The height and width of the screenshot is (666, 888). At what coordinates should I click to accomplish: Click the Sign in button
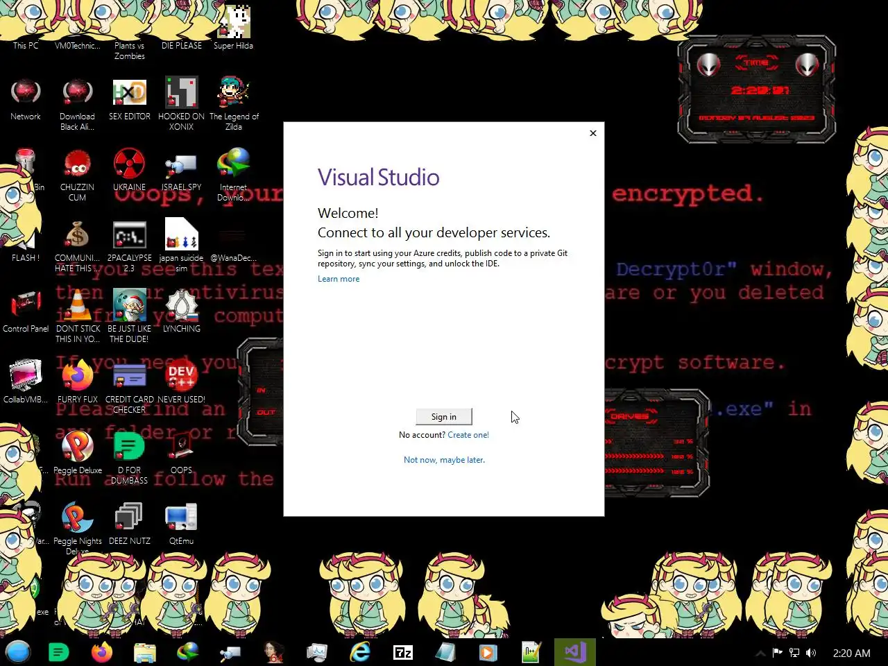click(x=444, y=416)
